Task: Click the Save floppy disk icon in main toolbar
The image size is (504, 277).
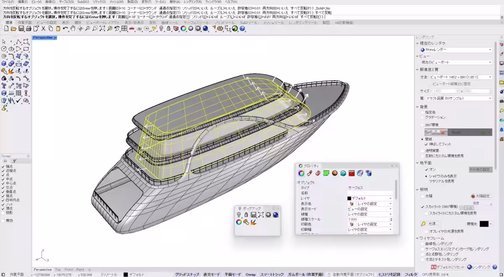Action: [21, 29]
